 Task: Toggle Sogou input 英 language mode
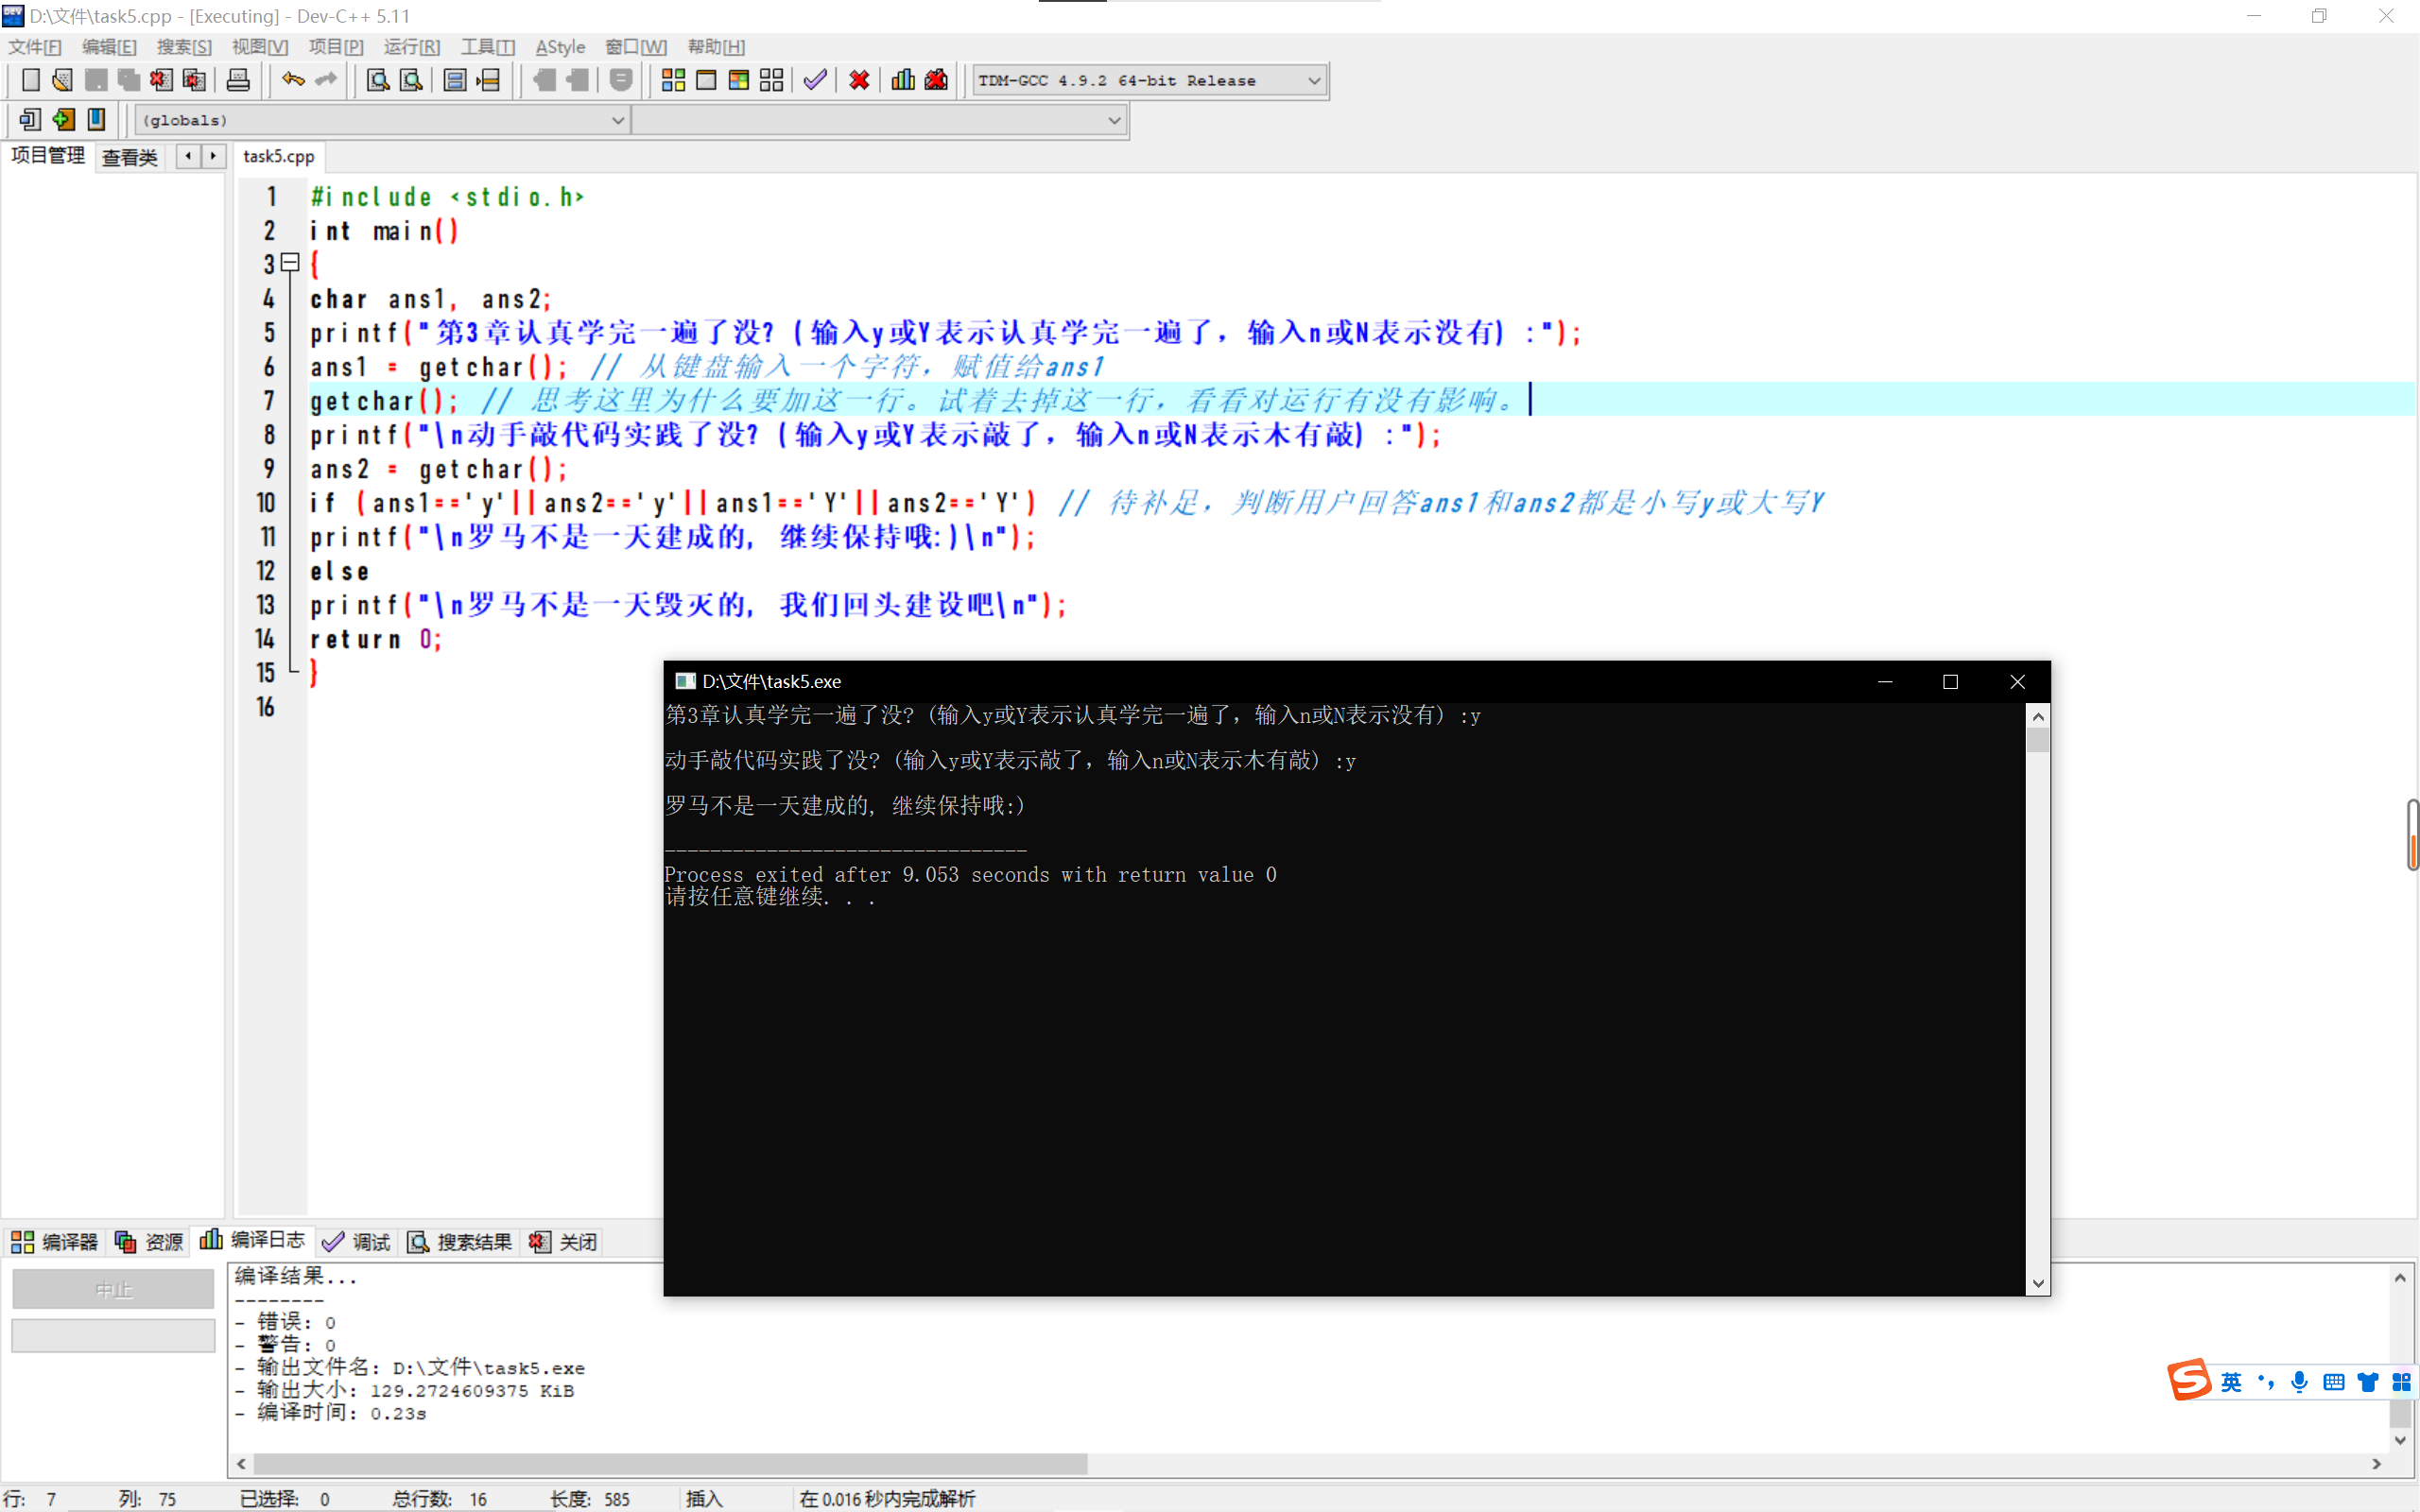(x=2231, y=1382)
